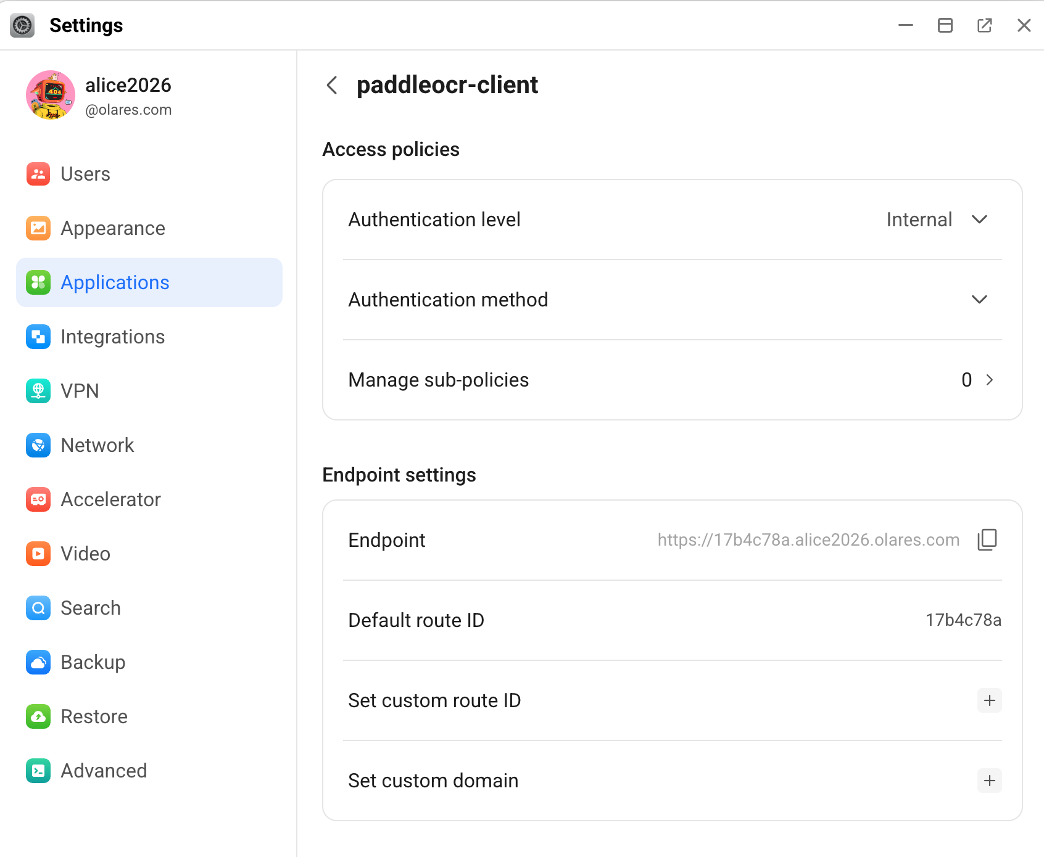Click the 17b4c78a default route value
Image resolution: width=1044 pixels, height=857 pixels.
tap(963, 620)
